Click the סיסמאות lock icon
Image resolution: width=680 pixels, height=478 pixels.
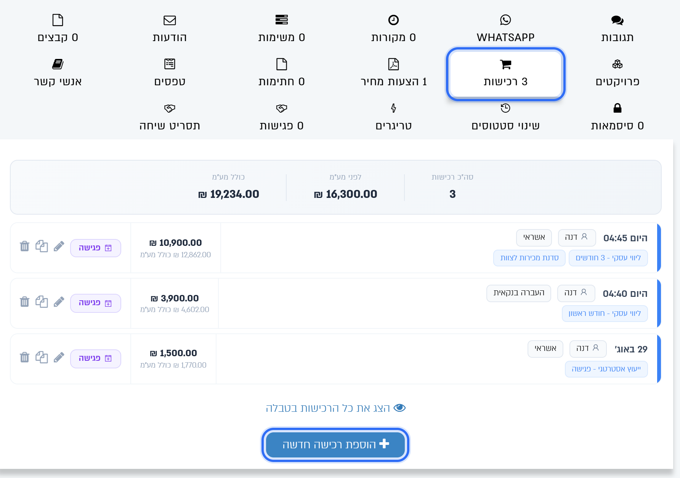click(x=617, y=108)
